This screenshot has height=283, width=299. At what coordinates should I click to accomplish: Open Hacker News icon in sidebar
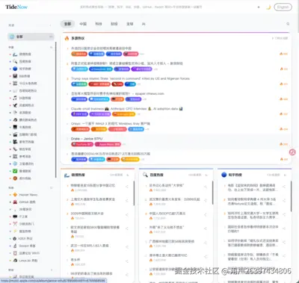click(x=15, y=195)
